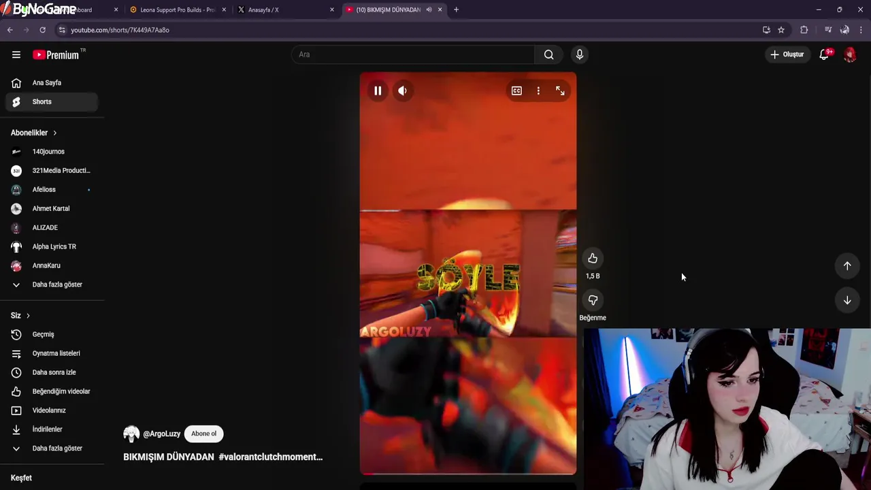The width and height of the screenshot is (871, 490).
Task: Click the 1,5 B like count
Action: 593,276
